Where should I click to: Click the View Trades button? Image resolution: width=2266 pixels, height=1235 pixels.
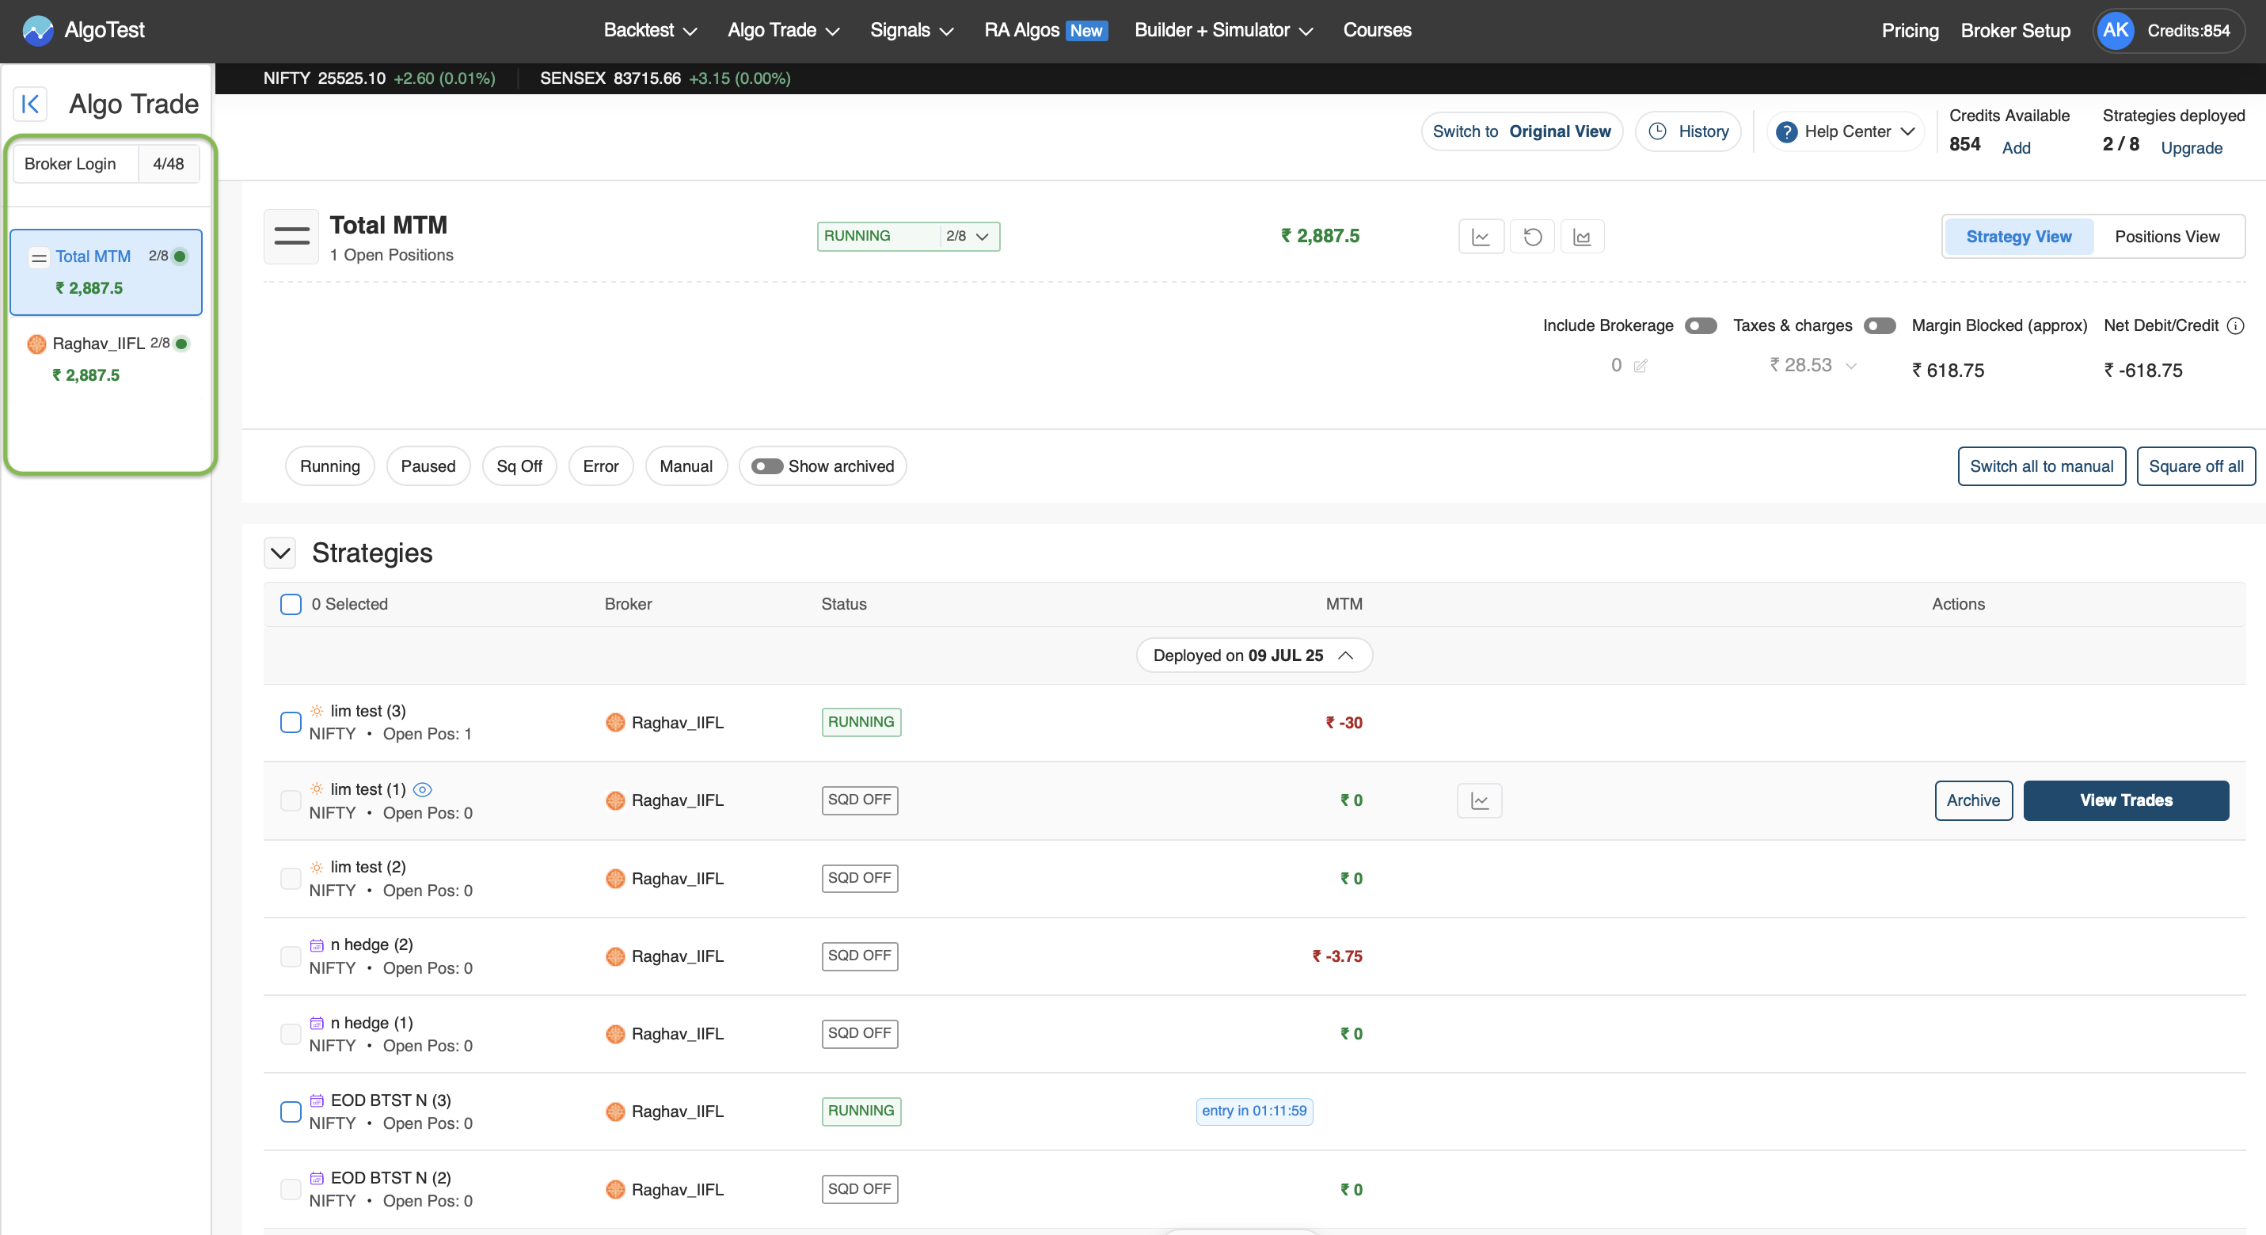click(x=2126, y=800)
